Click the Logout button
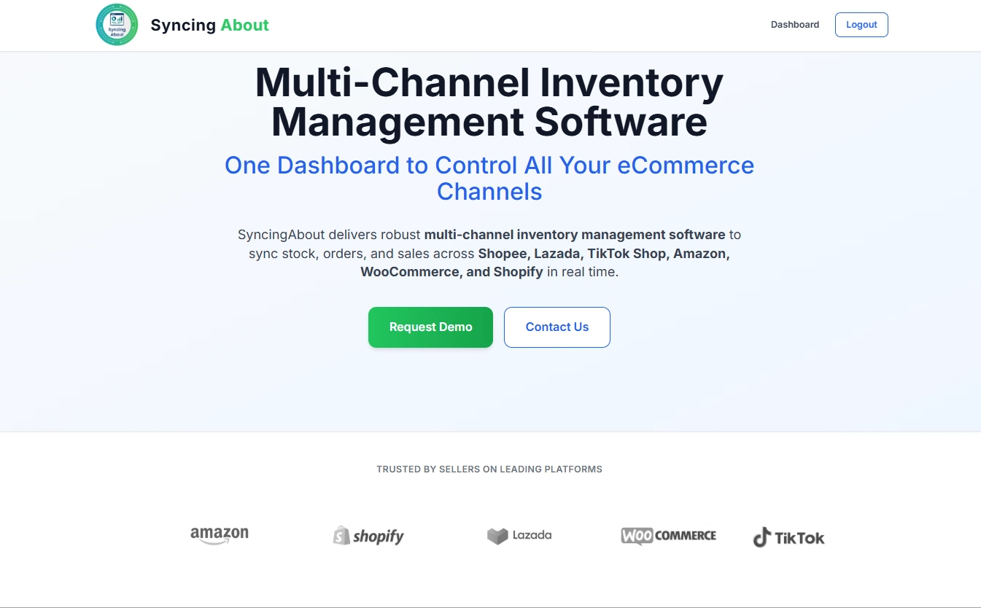This screenshot has width=981, height=608. (x=861, y=25)
